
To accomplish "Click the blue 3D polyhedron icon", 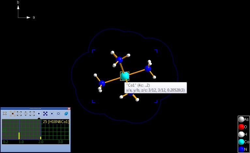I will pos(66,114).
